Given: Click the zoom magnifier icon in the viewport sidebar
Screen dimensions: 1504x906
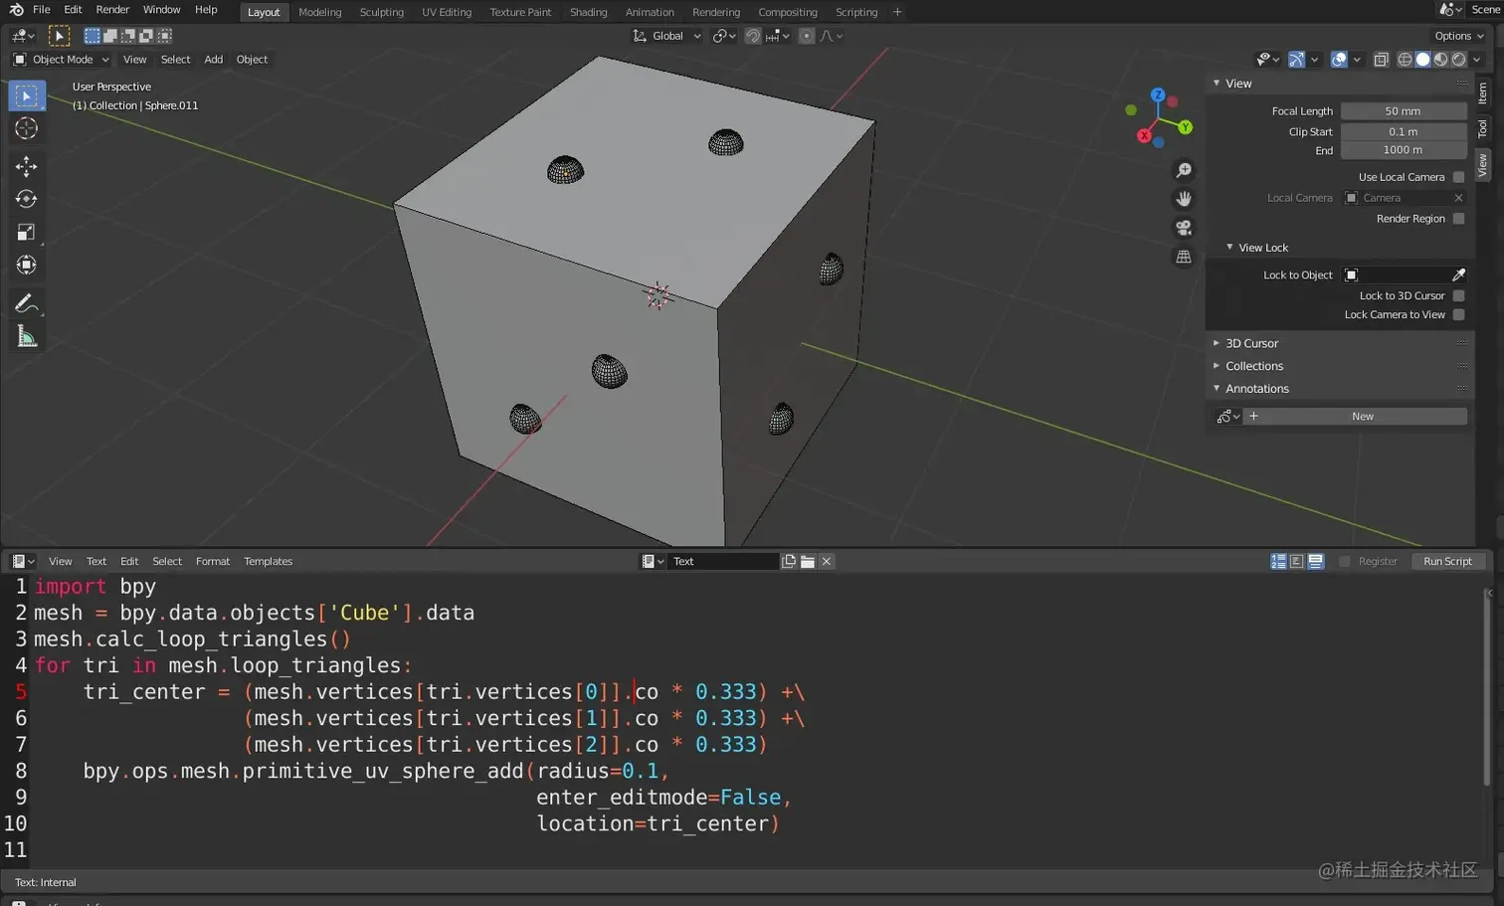Looking at the screenshot, I should [1183, 169].
